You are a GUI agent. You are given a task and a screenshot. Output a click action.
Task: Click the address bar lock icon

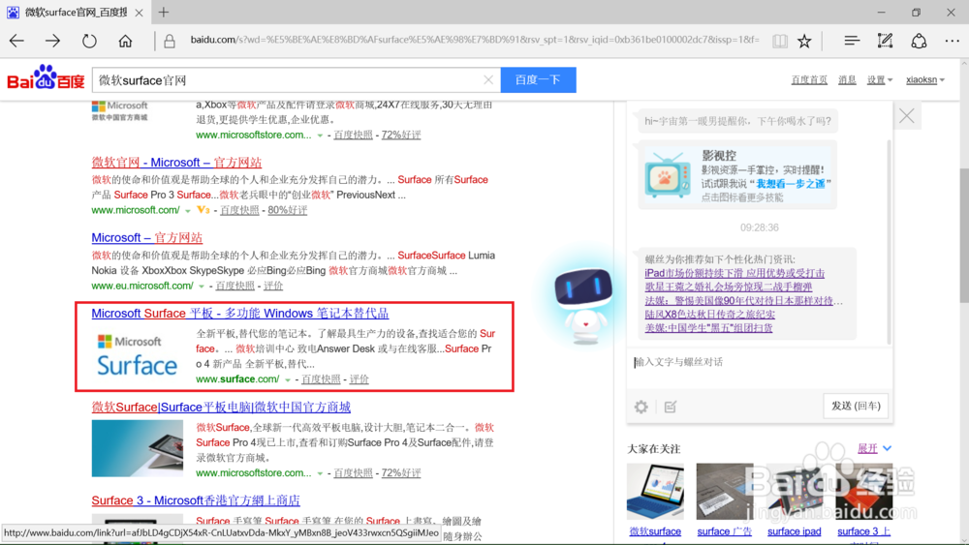tap(170, 41)
